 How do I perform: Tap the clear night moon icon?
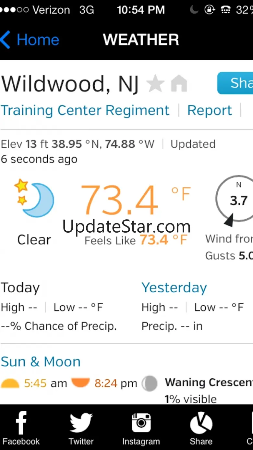pos(34,198)
